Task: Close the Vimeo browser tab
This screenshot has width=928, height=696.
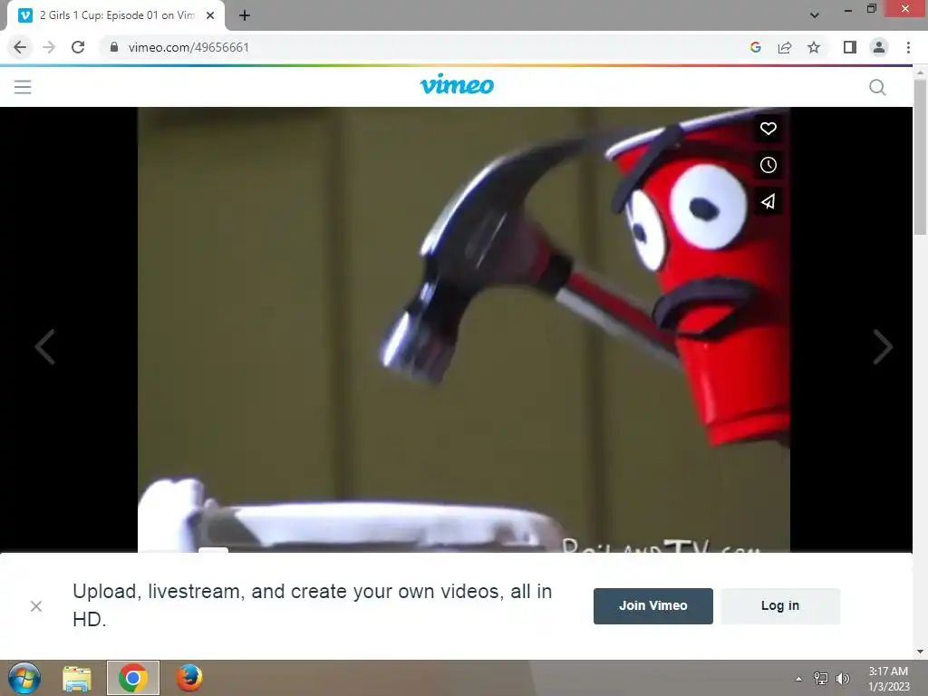Action: coord(210,15)
